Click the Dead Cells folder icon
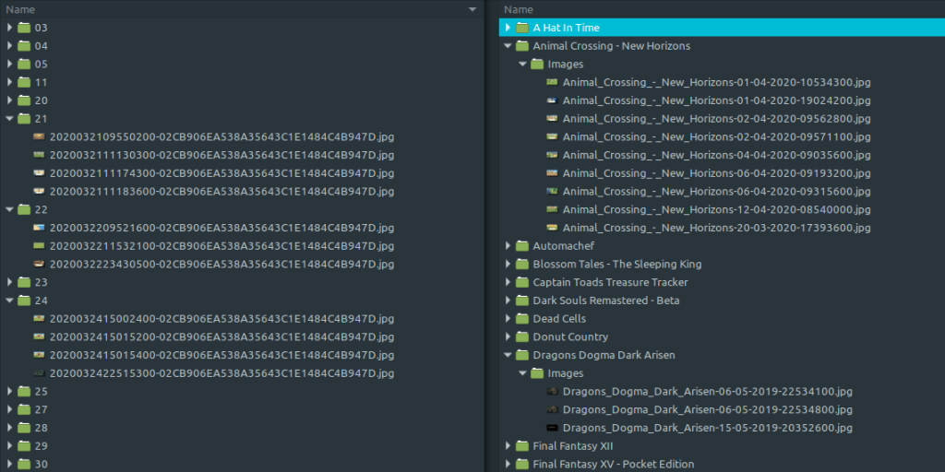Image resolution: width=945 pixels, height=472 pixels. [x=522, y=319]
